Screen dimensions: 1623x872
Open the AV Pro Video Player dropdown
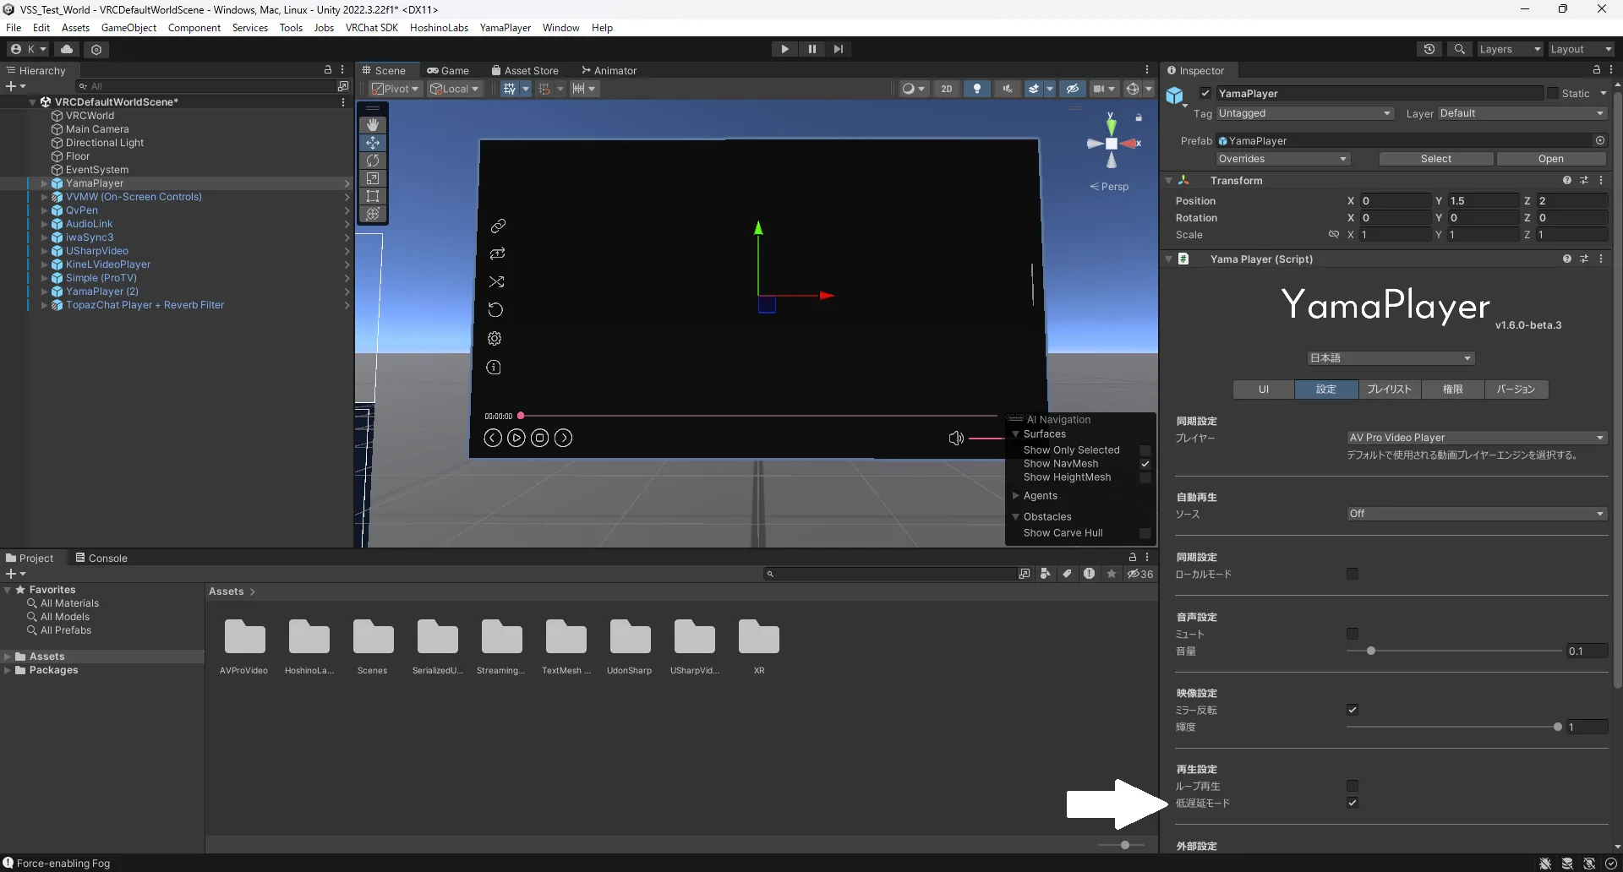coord(1477,438)
